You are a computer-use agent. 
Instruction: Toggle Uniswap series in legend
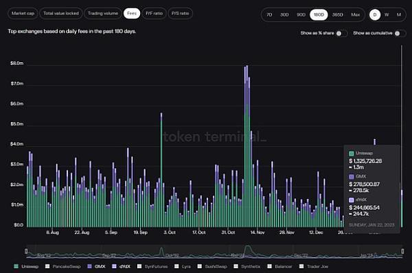coord(26,266)
